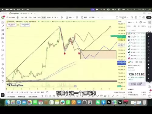
Task: Select the 1-hour timeframe
Action: [44, 17]
